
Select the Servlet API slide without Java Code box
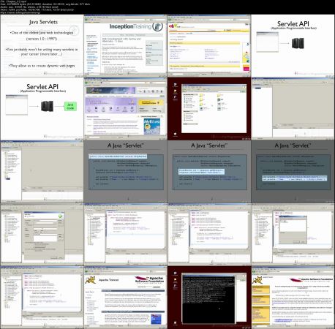point(293,46)
